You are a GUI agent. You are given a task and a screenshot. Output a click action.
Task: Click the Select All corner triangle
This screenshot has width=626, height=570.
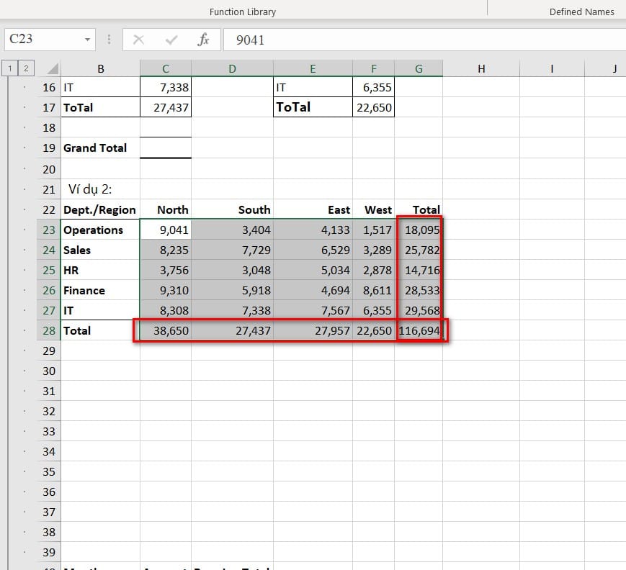click(52, 69)
